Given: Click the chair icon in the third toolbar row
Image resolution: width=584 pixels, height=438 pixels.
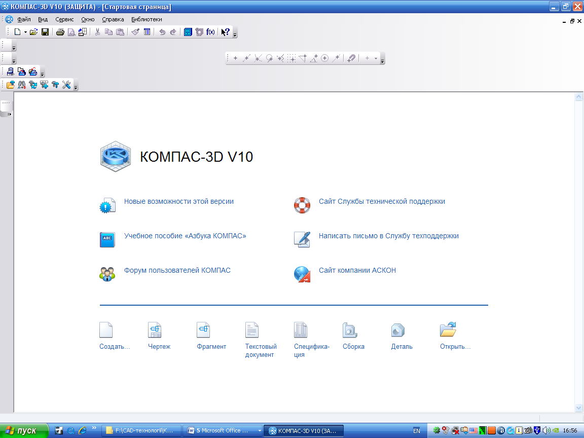Looking at the screenshot, I should tap(11, 71).
